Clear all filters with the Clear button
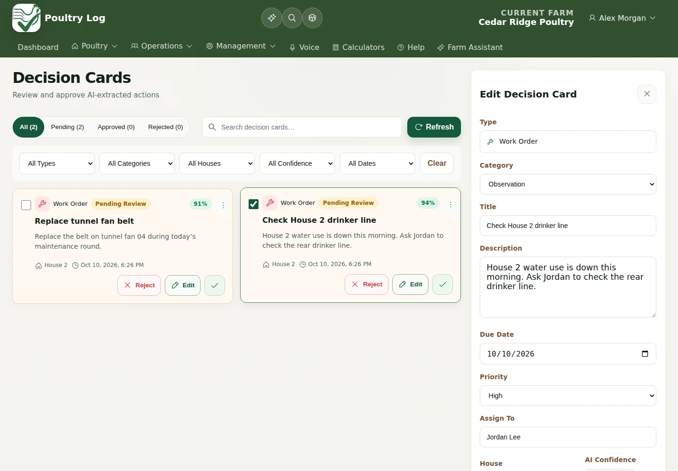The height and width of the screenshot is (471, 678). tap(437, 163)
